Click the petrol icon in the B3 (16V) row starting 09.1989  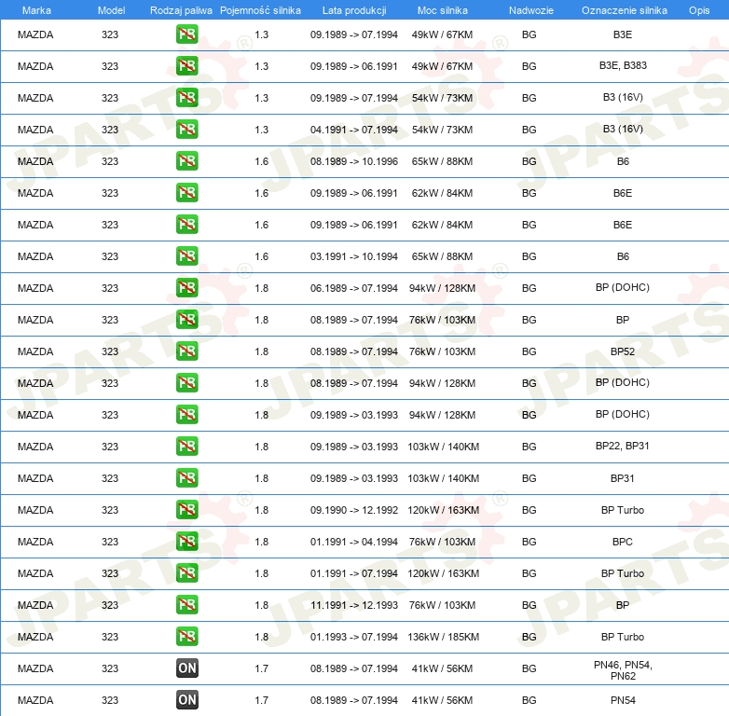[x=186, y=97]
